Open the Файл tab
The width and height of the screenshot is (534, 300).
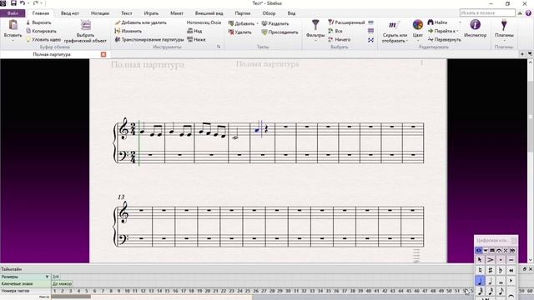(x=13, y=13)
